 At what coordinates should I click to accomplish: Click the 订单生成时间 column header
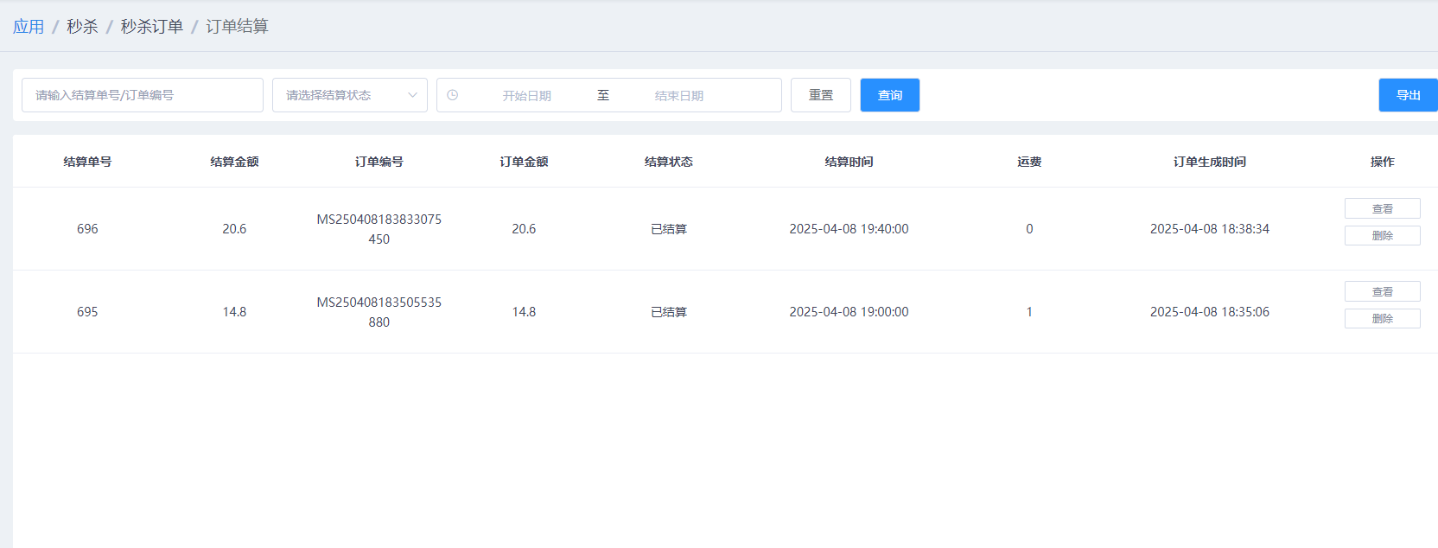(1209, 162)
